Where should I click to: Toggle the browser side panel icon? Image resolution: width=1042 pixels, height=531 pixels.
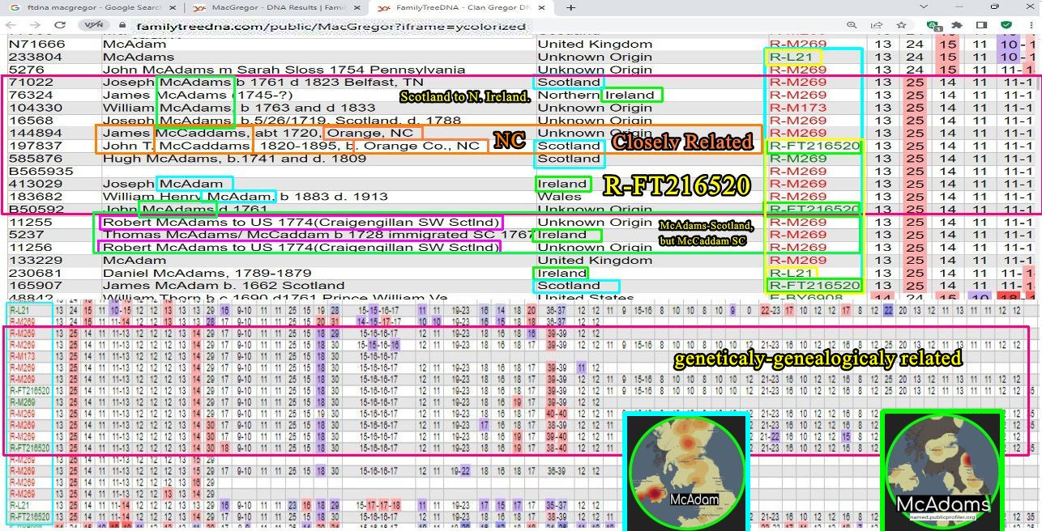981,26
